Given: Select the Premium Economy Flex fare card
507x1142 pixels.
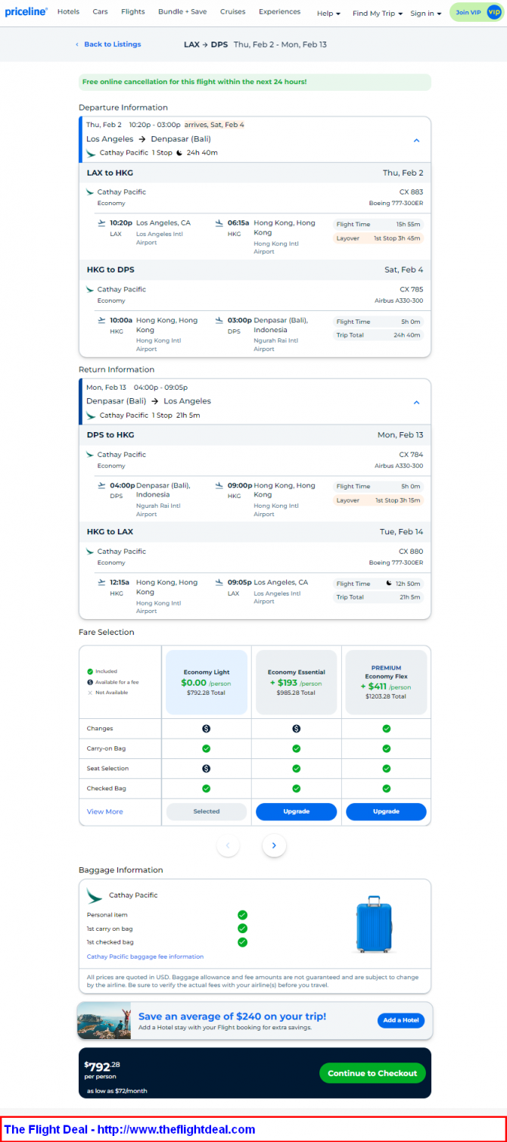Looking at the screenshot, I should click(x=386, y=683).
